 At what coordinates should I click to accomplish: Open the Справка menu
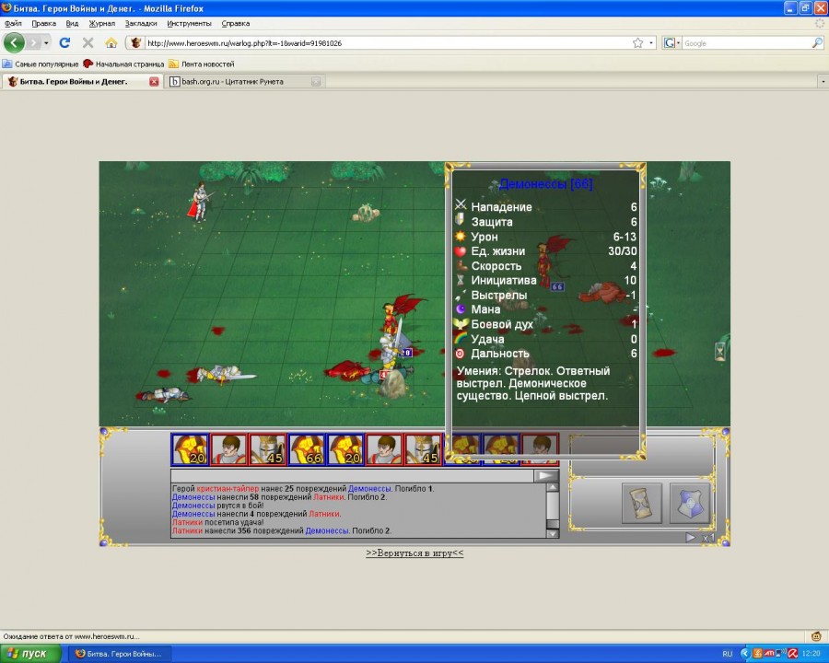[x=236, y=23]
